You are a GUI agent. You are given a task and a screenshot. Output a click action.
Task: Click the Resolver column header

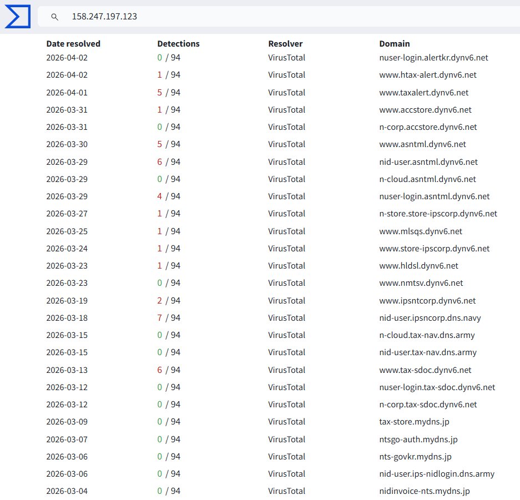285,44
